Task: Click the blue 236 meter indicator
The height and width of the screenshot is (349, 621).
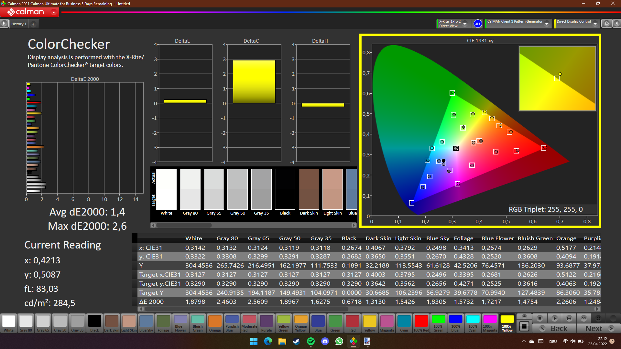Action: tap(478, 24)
